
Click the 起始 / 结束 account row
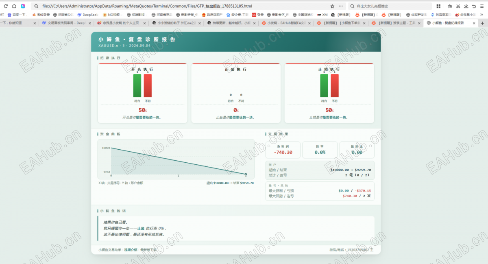point(320,170)
